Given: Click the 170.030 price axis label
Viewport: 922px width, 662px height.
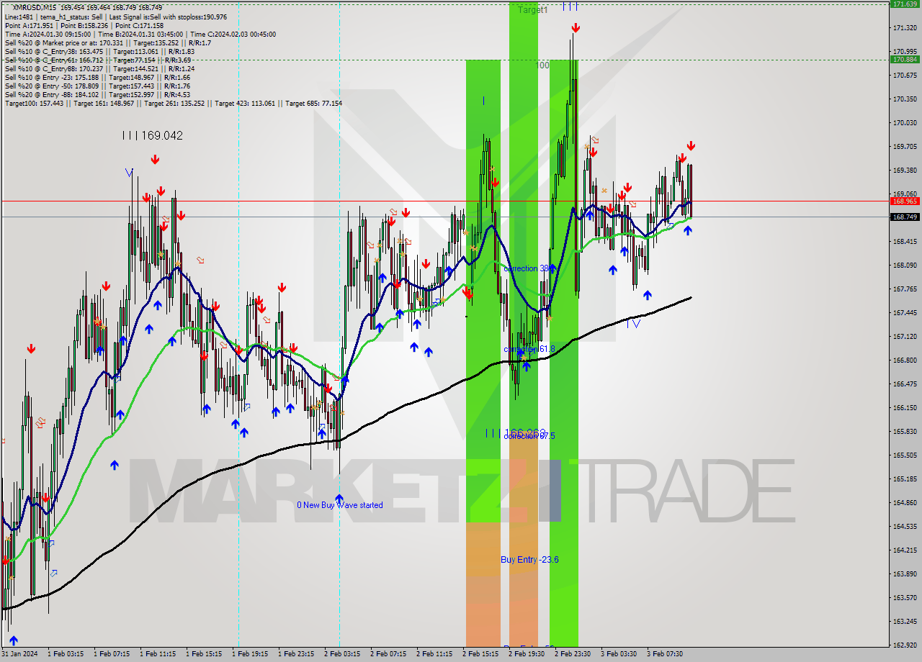Looking at the screenshot, I should (905, 123).
